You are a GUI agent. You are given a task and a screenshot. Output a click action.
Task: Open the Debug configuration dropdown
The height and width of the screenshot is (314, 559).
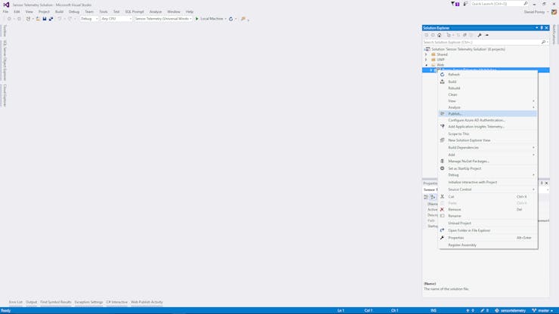tap(89, 19)
